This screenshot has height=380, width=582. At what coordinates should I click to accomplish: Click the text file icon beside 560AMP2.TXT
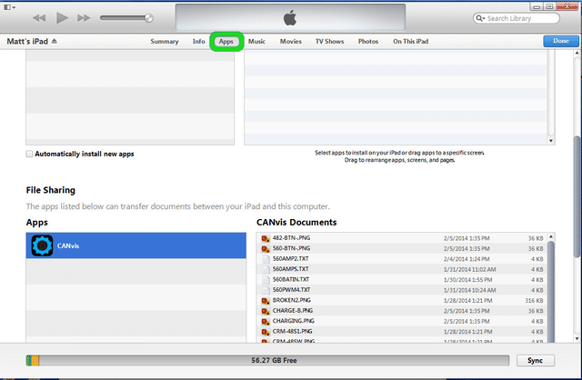pyautogui.click(x=266, y=259)
